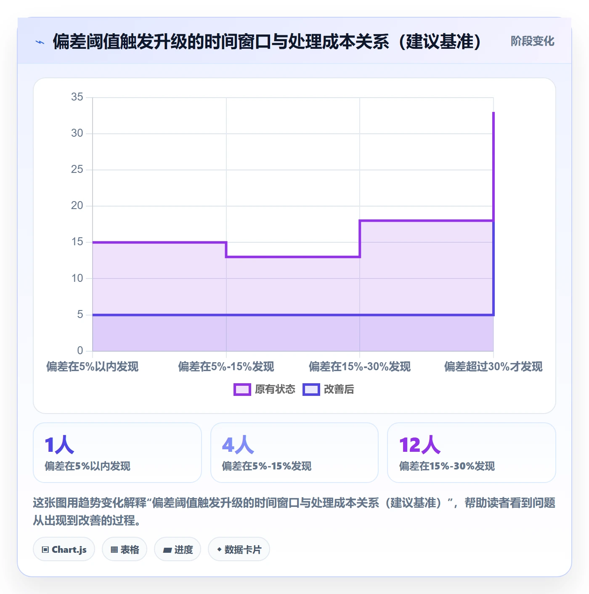The height and width of the screenshot is (594, 589).
Task: Click the y-axis value 25
Action: click(77, 170)
